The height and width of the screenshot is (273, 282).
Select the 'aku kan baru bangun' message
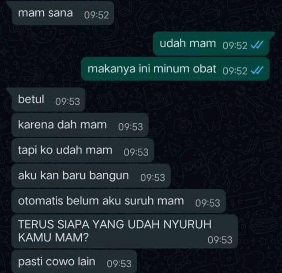(x=91, y=175)
